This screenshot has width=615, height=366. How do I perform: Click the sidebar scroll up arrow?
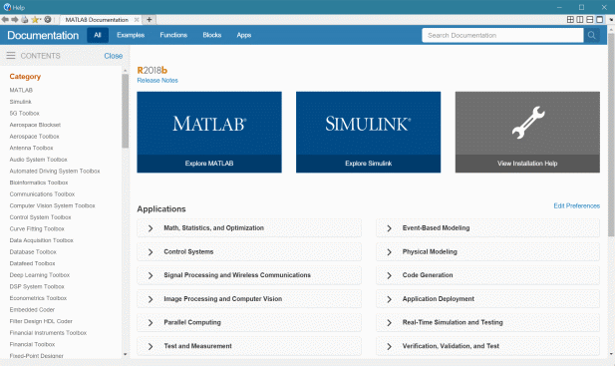click(x=126, y=70)
